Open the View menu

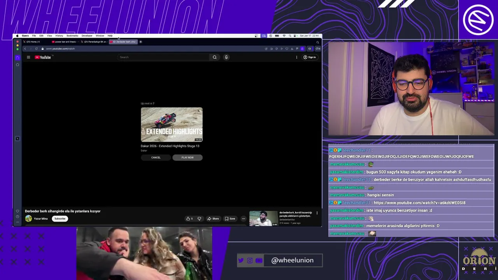click(x=49, y=36)
